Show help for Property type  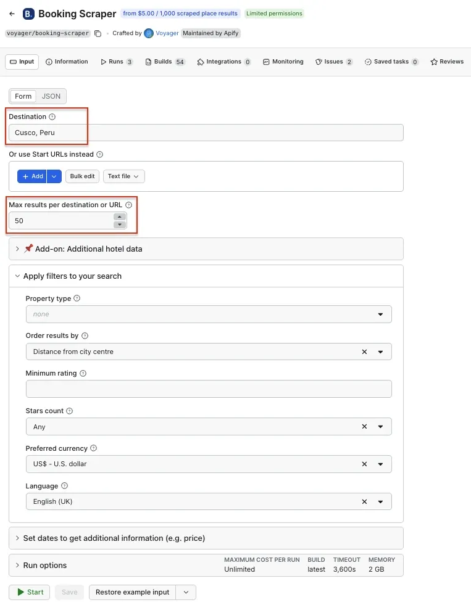pos(77,298)
